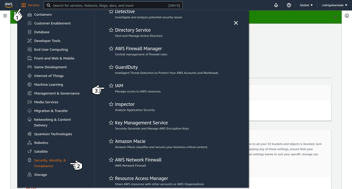Click the info circle icon on the right edge
352x189 pixels.
click(x=347, y=16)
